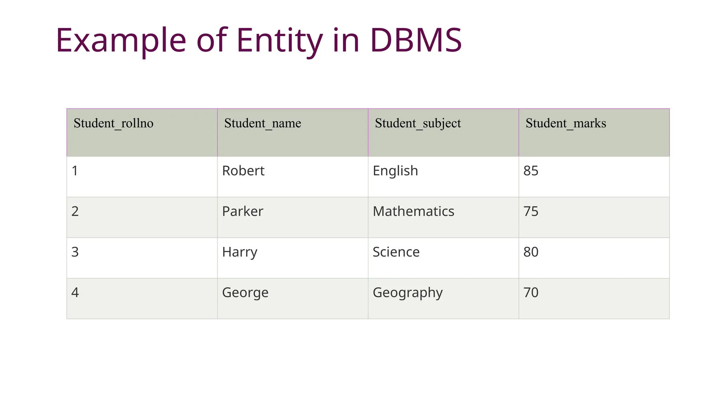Select the Student_subject header cell
Viewport: 719px width, 404px height.
pos(443,132)
